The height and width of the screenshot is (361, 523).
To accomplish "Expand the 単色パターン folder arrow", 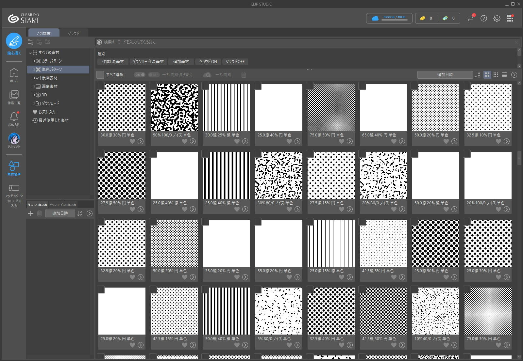I will pyautogui.click(x=34, y=70).
